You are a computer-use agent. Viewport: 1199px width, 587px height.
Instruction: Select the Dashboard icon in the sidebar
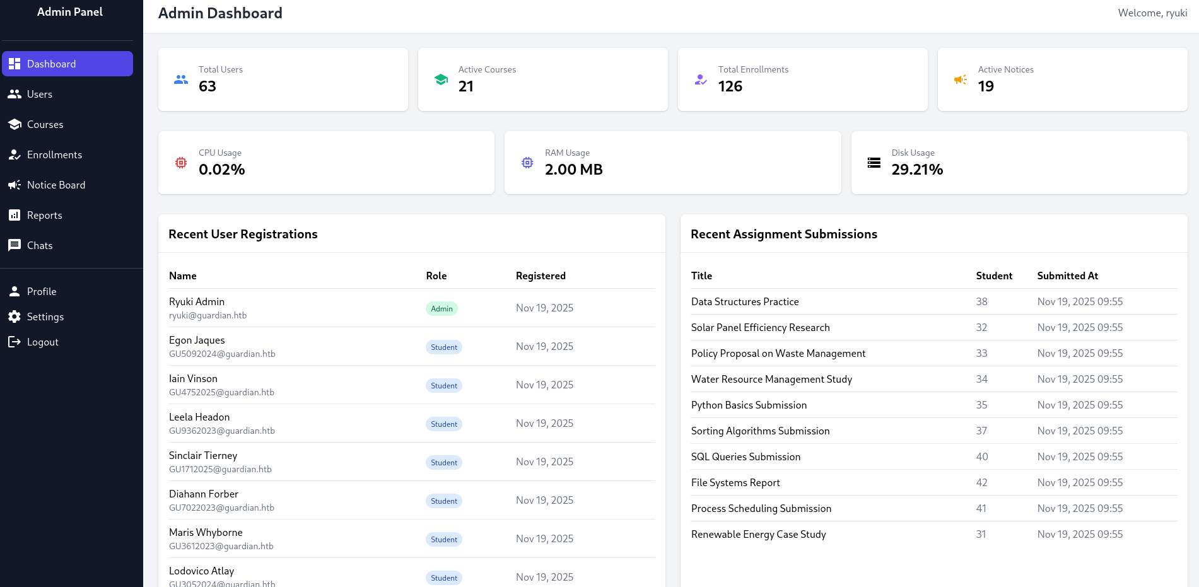[15, 63]
